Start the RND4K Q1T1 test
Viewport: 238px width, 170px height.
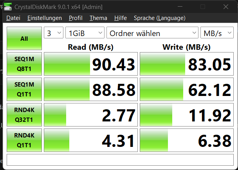click(24, 140)
